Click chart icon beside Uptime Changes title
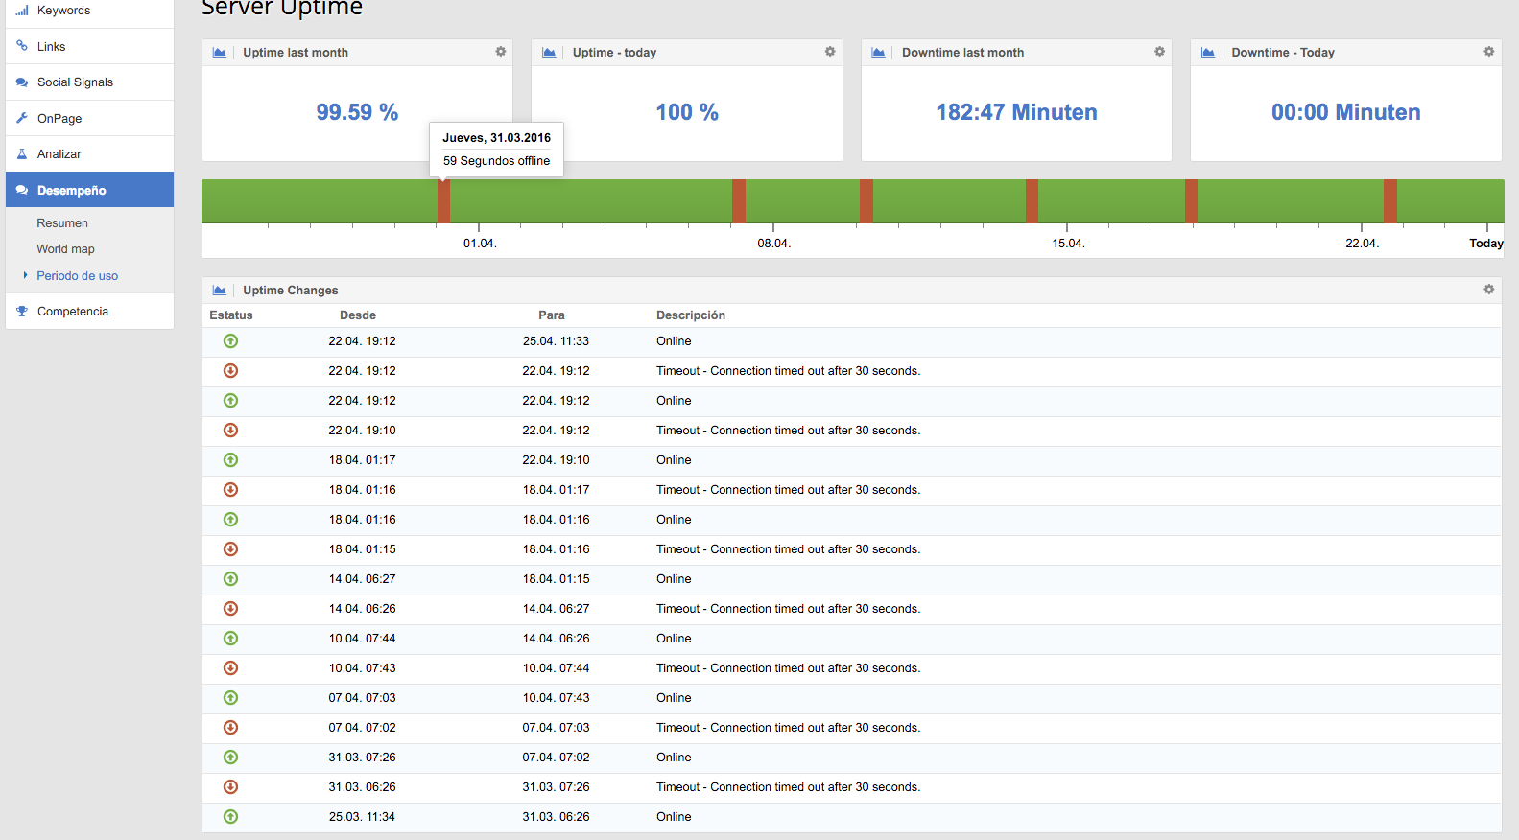The height and width of the screenshot is (840, 1519). click(220, 291)
